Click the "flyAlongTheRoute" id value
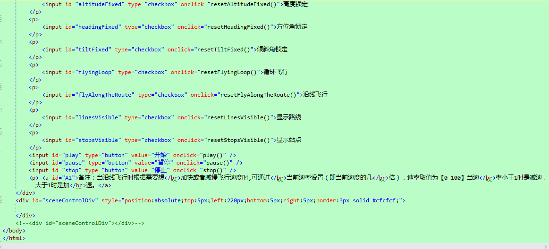 [104, 95]
